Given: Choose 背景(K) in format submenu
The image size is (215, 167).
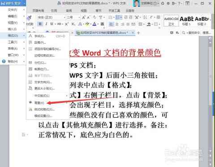Looking at the screenshot, I should [48, 103].
